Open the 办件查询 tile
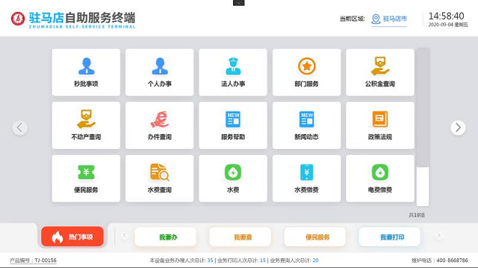The image size is (478, 268). (x=159, y=125)
